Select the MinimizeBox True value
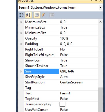Viewport: 105px width, 112px height. click(x=79, y=27)
